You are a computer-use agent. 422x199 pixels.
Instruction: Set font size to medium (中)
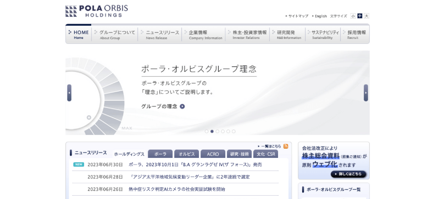click(x=359, y=16)
